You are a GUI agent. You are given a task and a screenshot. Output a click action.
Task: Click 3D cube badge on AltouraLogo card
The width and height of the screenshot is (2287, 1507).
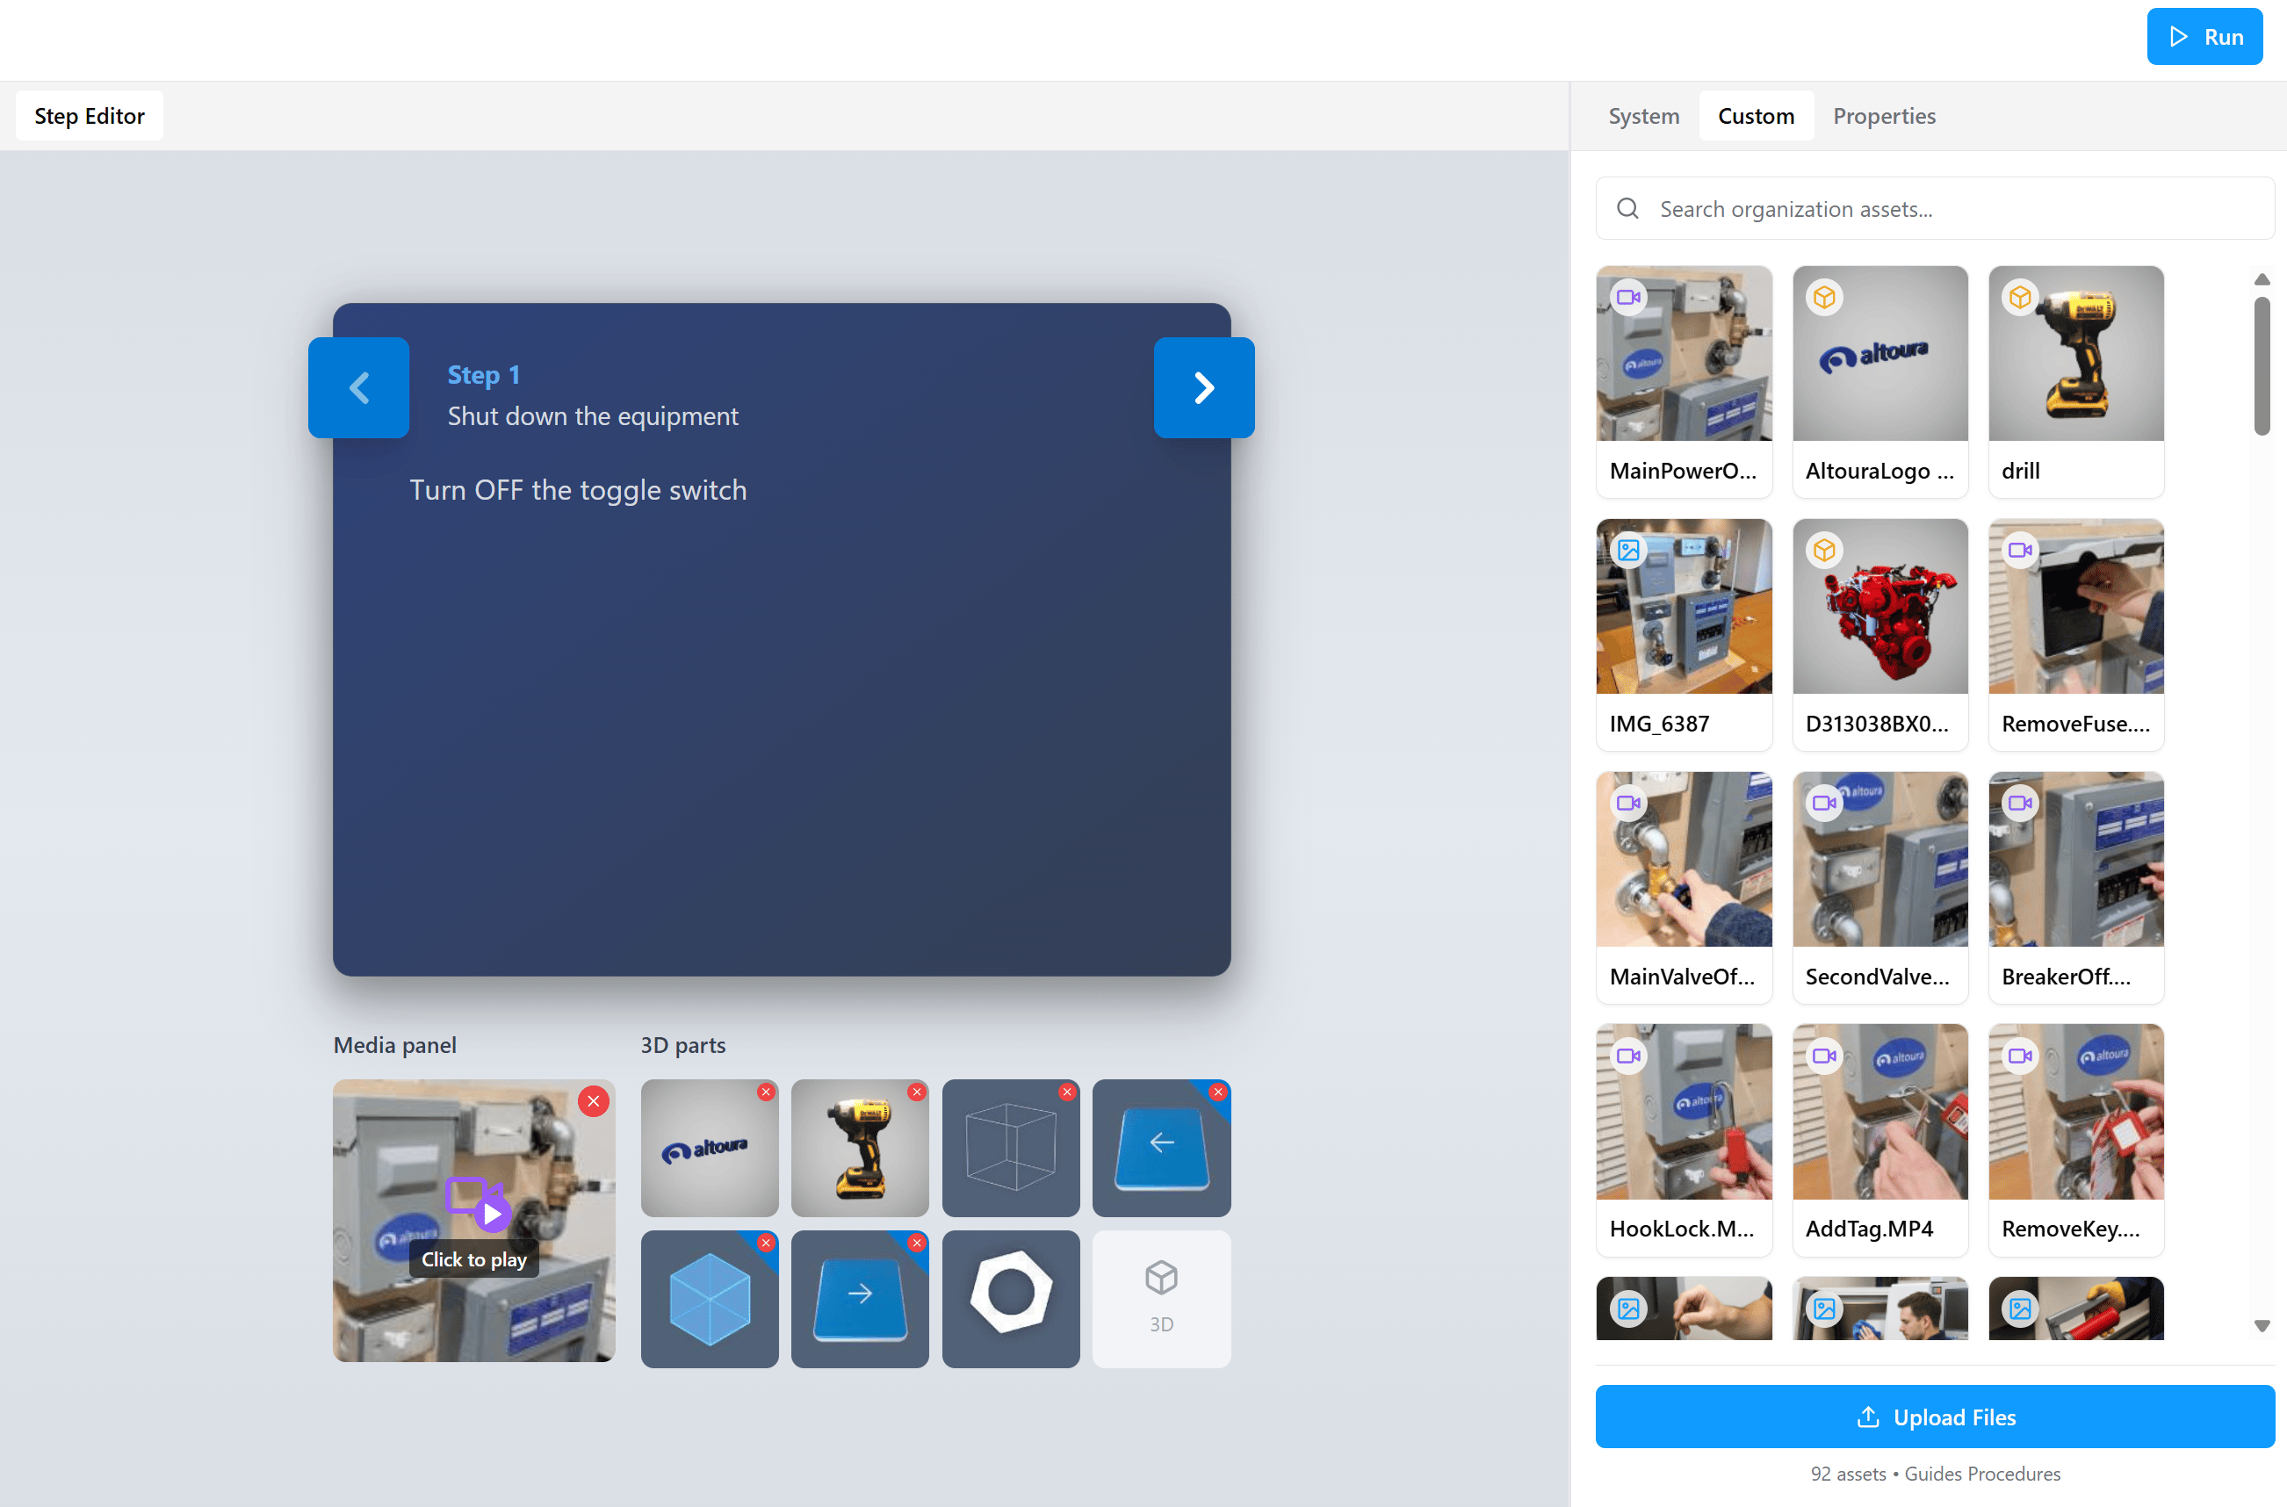pyautogui.click(x=1824, y=297)
